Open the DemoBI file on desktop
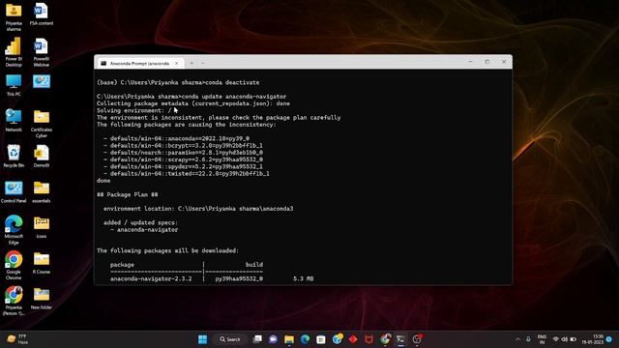This screenshot has width=619, height=348. 41,156
